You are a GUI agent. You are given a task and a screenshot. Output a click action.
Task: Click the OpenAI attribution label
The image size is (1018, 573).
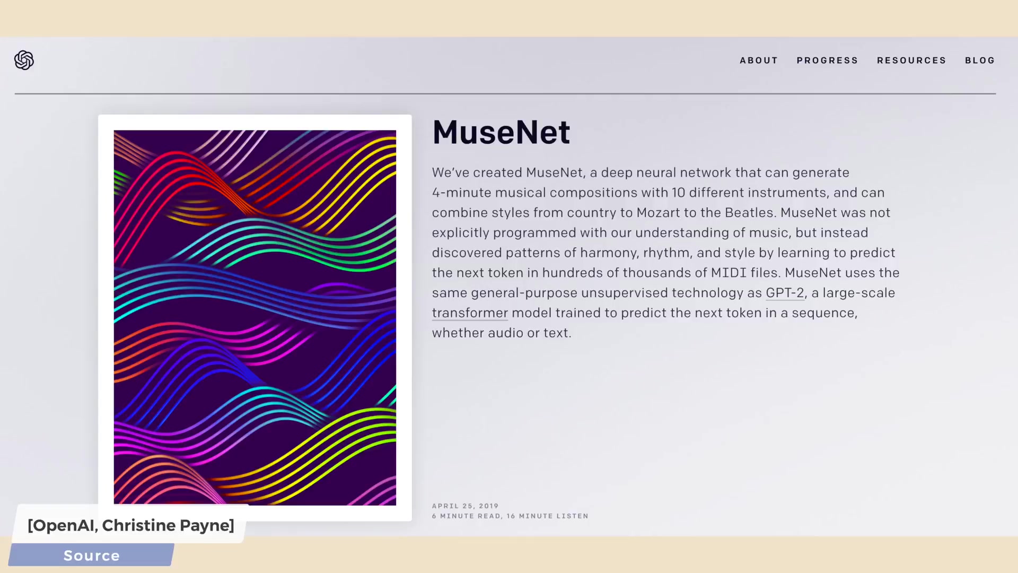pos(131,525)
